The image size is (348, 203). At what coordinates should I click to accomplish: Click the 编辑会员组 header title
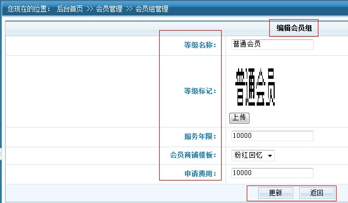tap(294, 28)
